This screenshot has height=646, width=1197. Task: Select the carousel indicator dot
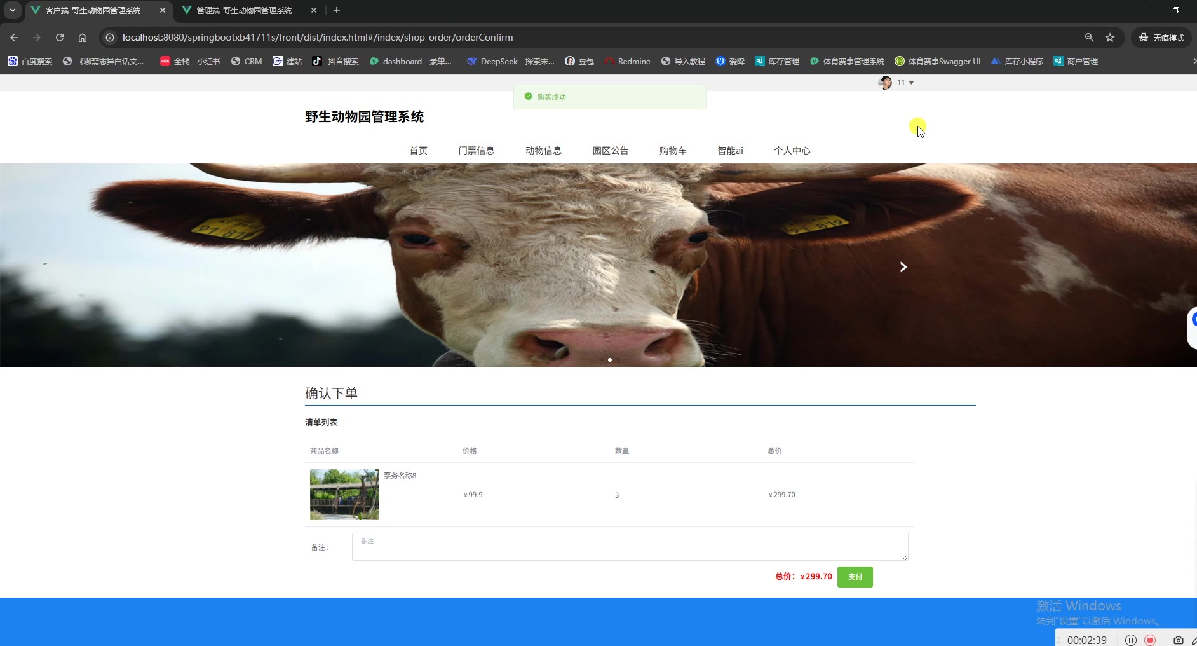610,360
